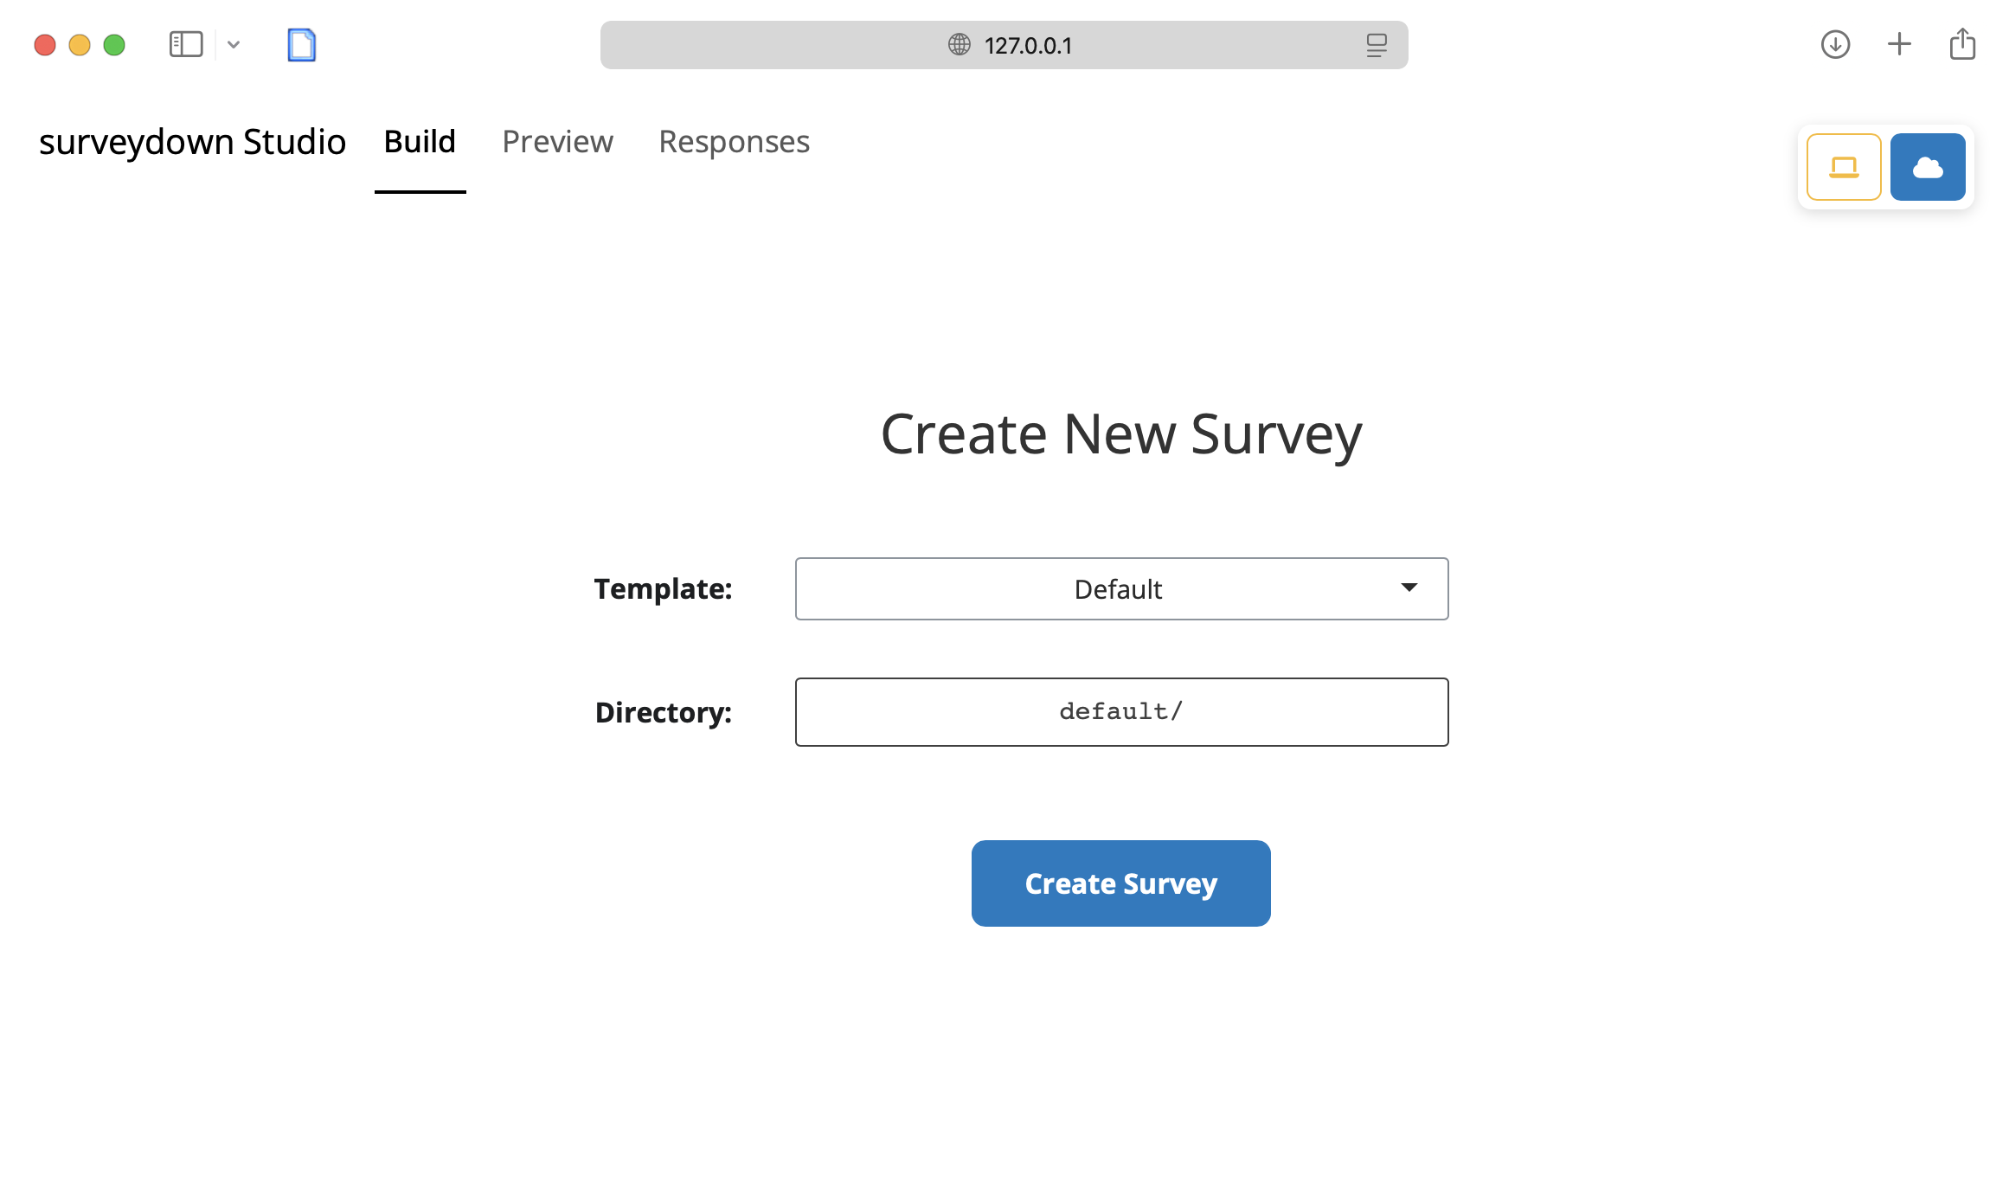Show Safari downloads

[1835, 44]
